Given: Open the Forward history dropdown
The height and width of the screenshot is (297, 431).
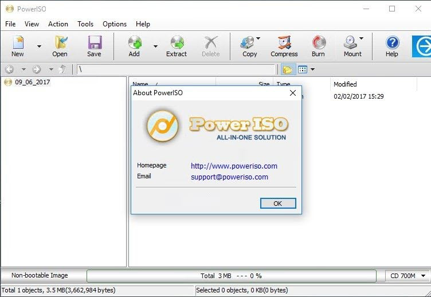Looking at the screenshot, I should tap(51, 69).
